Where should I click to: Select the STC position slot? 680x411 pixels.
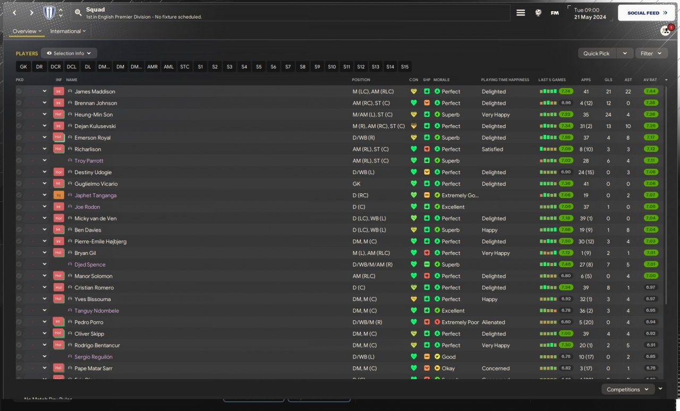(185, 67)
